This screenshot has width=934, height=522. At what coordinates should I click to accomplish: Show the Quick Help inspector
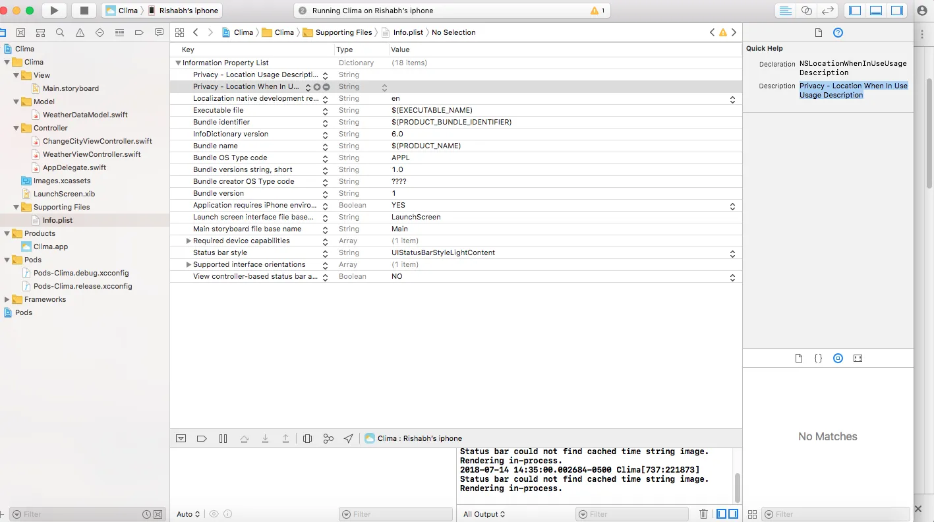coord(838,32)
